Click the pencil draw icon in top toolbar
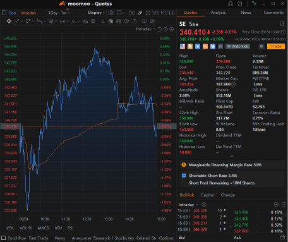 (x=140, y=13)
